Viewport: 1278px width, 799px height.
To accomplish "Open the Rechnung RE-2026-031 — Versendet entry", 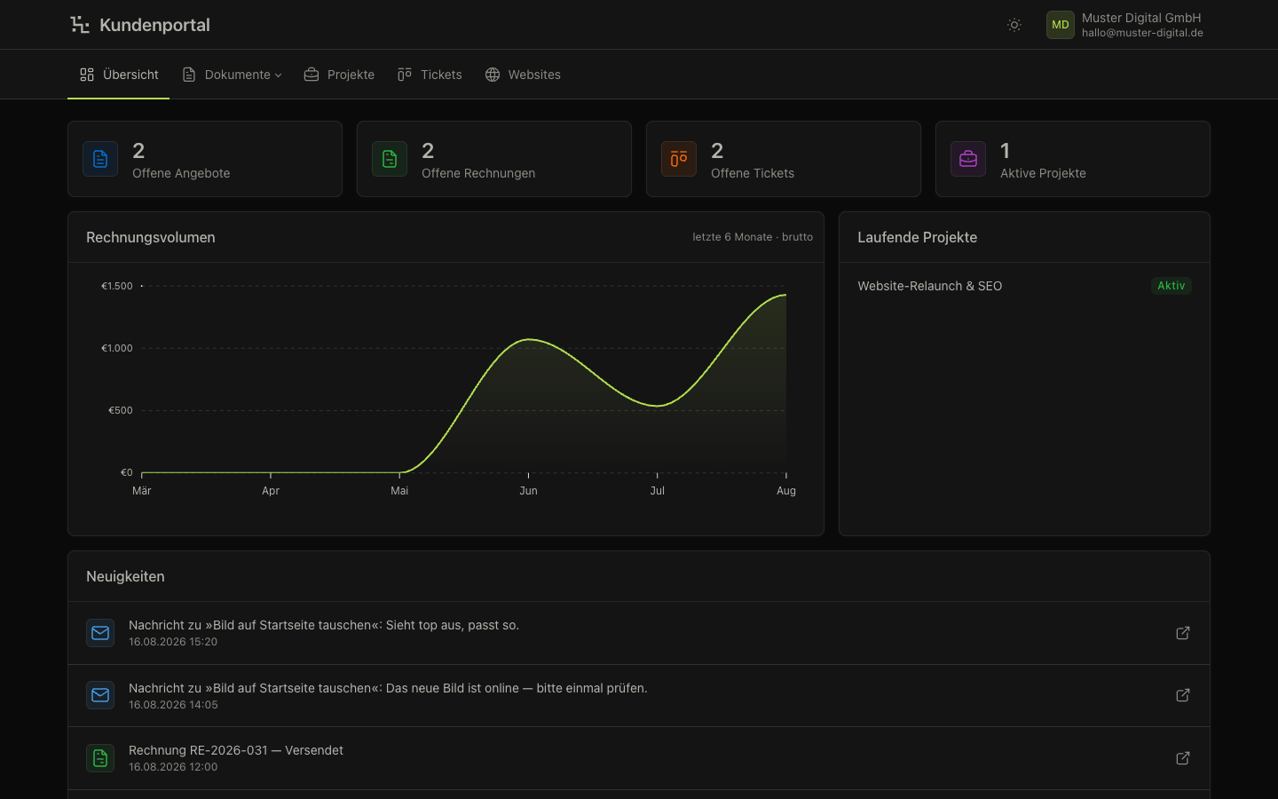I will [x=236, y=750].
